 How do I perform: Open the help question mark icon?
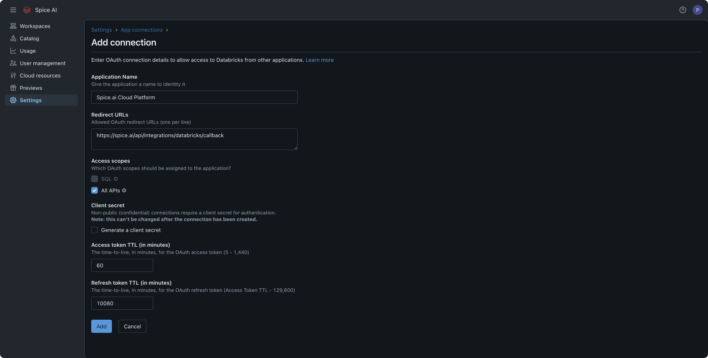tap(683, 10)
